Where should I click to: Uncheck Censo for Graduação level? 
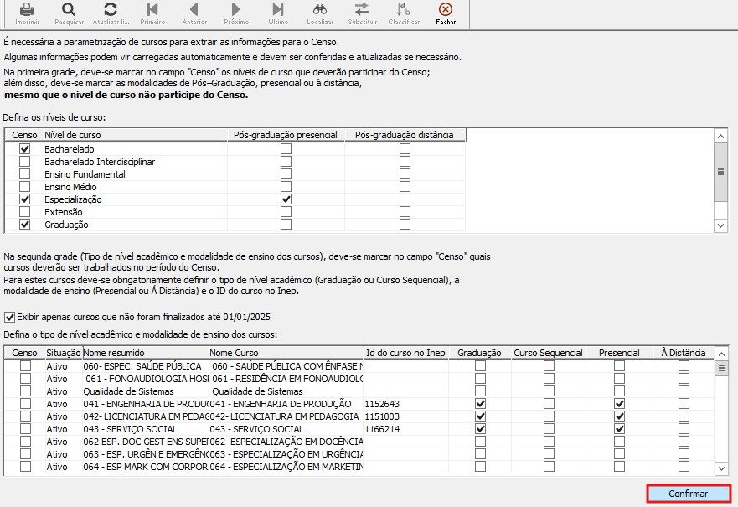coord(24,225)
